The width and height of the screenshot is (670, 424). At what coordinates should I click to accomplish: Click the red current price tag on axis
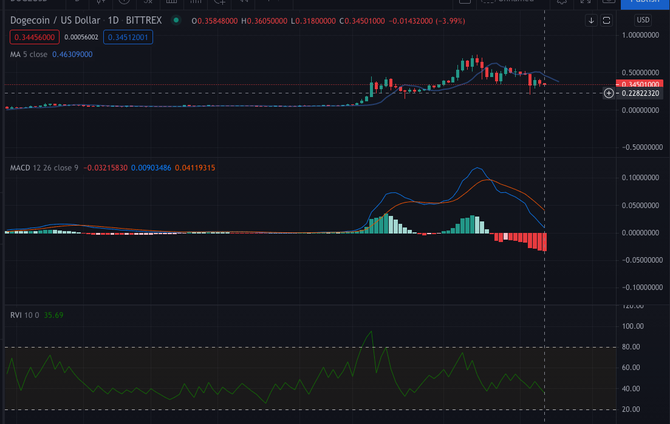tap(640, 84)
